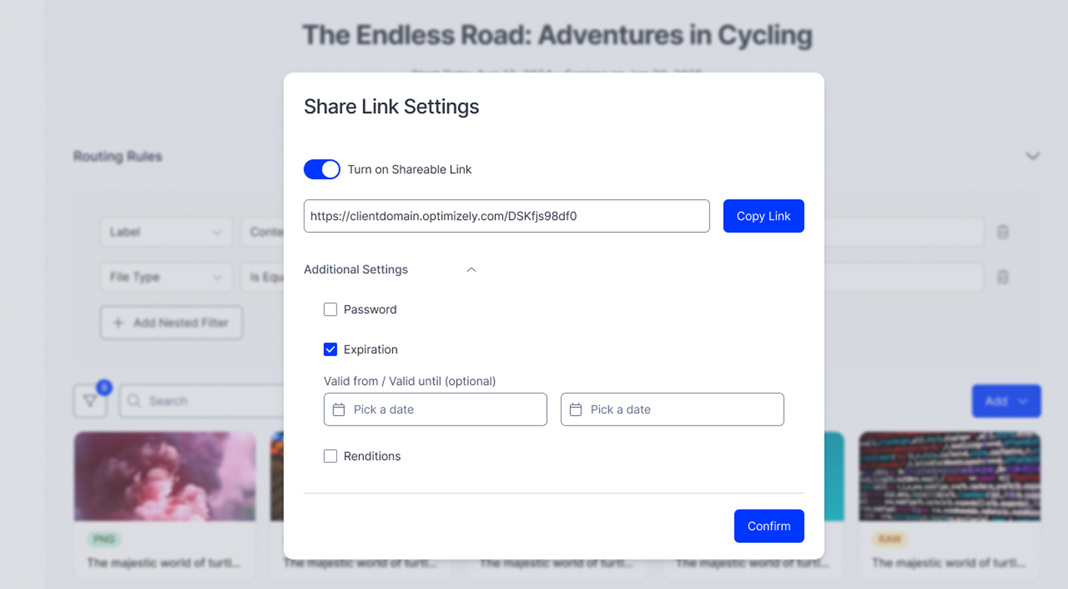Delete the Label routing rule row
Image resolution: width=1068 pixels, height=589 pixels.
click(x=1002, y=232)
